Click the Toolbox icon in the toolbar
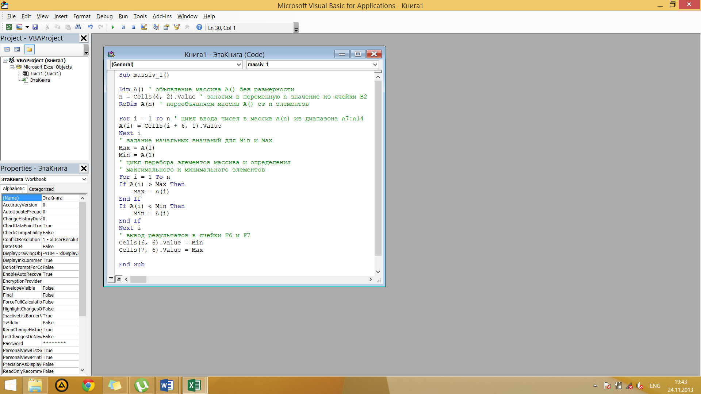This screenshot has height=394, width=701. [187, 27]
